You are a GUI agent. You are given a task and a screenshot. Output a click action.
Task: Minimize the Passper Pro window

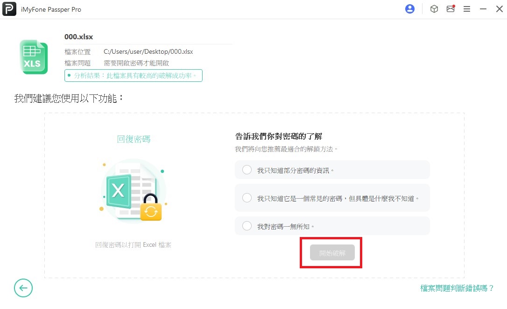point(483,9)
